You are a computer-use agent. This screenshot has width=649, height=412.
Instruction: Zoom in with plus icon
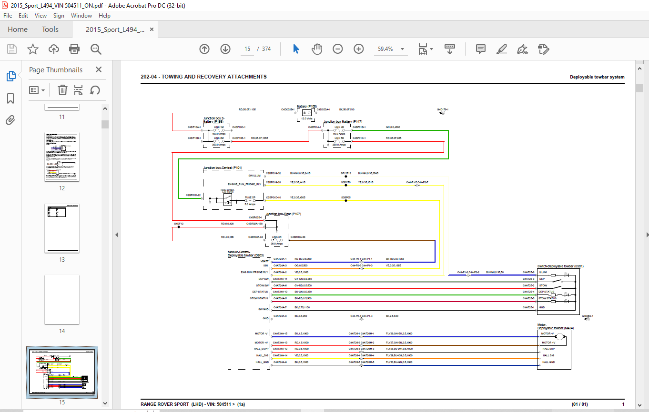[x=359, y=49]
